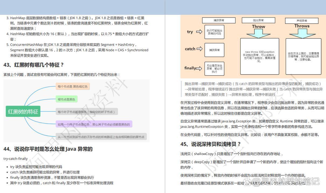Image resolution: width=326 pixels, height=193 pixels.
Task: Click bullet "其中 try 块是必须的"
Action: click(x=62, y=183)
